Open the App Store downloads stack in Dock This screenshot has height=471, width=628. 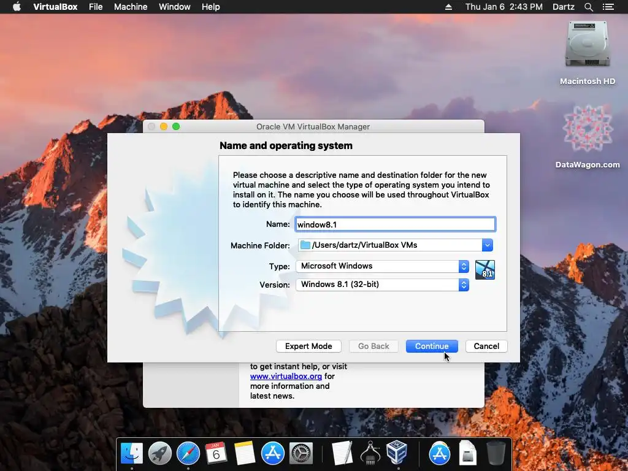(x=439, y=453)
